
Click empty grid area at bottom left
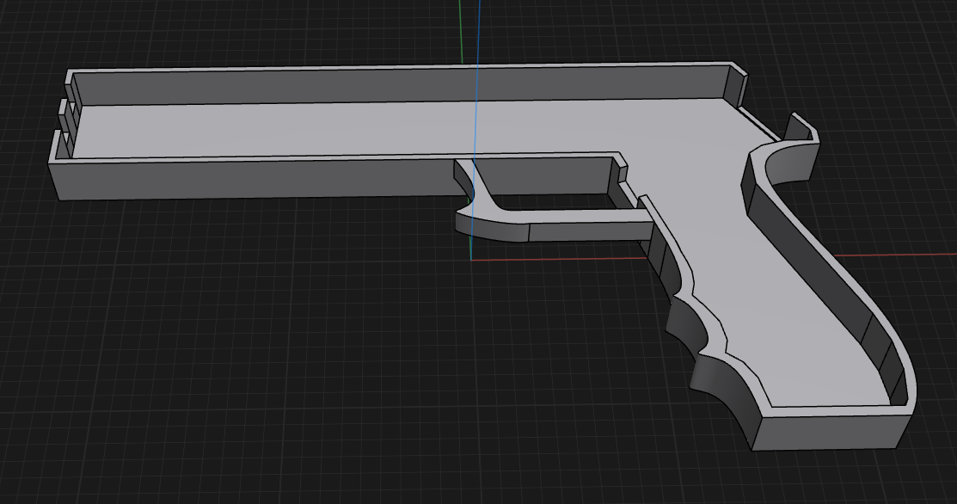[172, 387]
